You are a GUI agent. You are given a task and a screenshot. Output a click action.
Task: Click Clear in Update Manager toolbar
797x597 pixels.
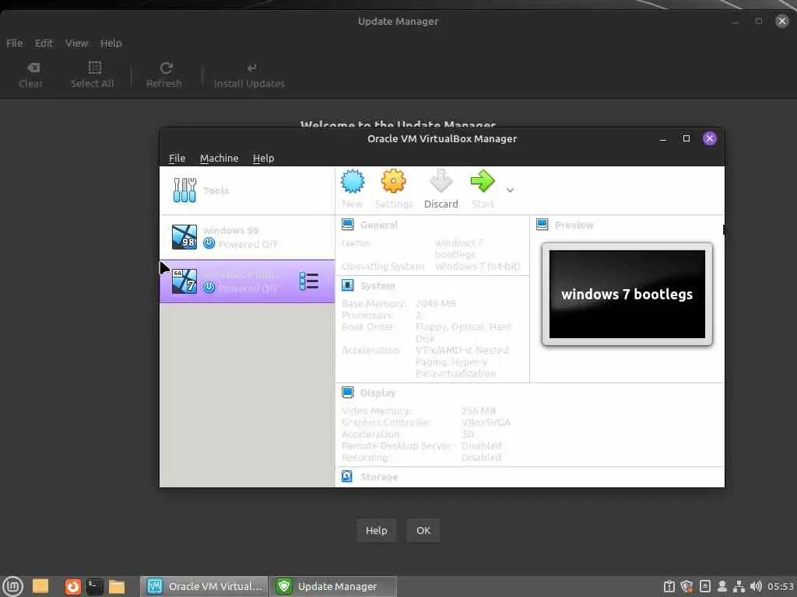(x=31, y=75)
